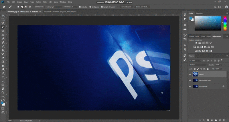Click the hue spectrum slider bar

pos(225,23)
